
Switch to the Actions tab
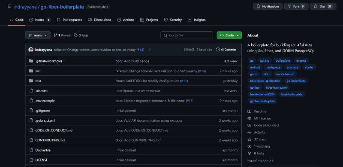(x=126, y=20)
